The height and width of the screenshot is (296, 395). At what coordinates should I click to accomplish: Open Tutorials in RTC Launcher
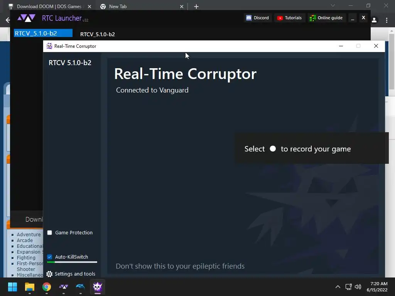(x=289, y=18)
